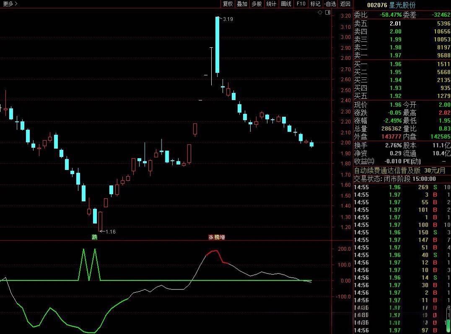451x334 pixels.
Task: Select the 买四 row at 1.93
Action: (x=402, y=88)
